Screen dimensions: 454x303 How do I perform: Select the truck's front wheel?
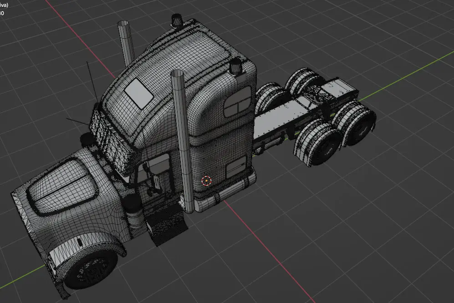point(91,270)
